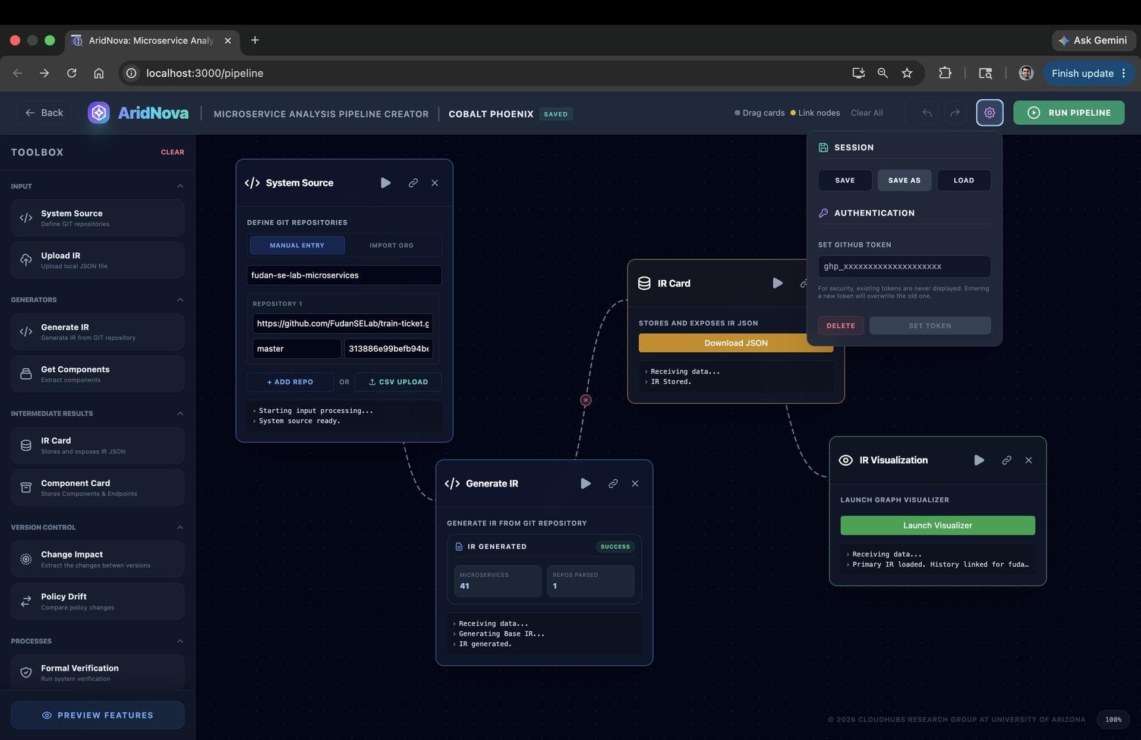Screen dimensions: 1141x740
Task: Close the Generate IR card
Action: coord(635,483)
